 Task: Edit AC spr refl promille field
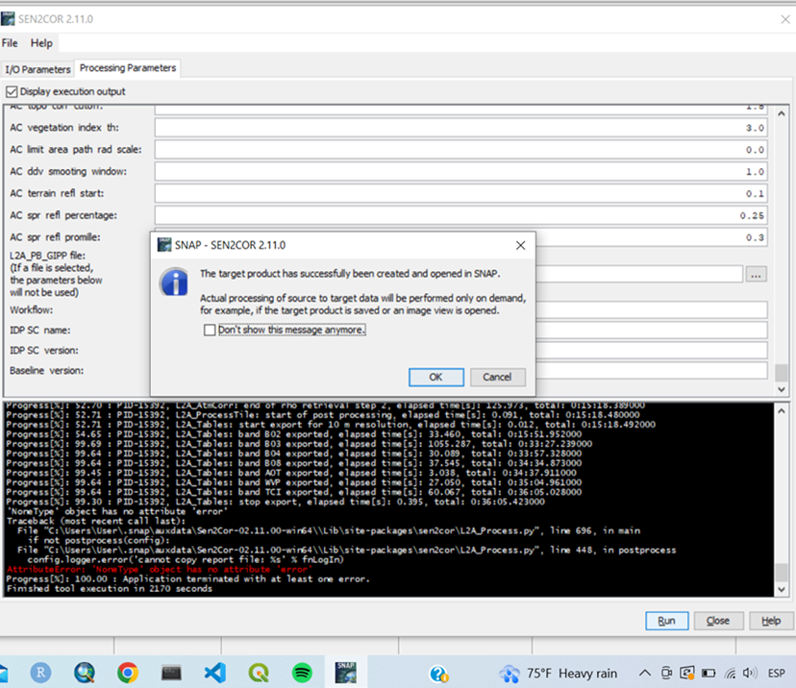tap(652, 237)
